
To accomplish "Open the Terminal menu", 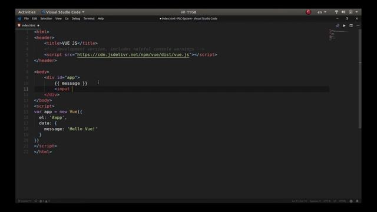I will [x=89, y=18].
